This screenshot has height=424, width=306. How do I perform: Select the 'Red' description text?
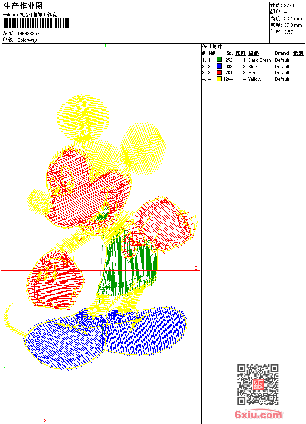pos(252,73)
